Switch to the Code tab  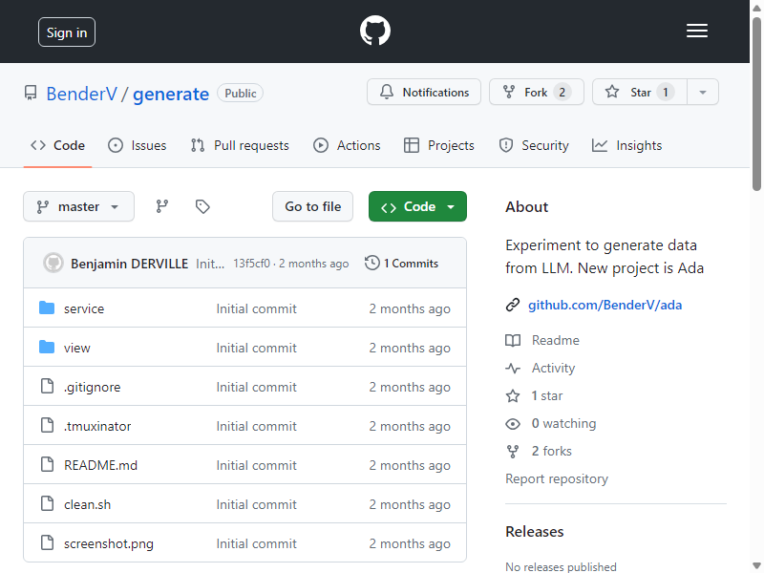(x=57, y=145)
